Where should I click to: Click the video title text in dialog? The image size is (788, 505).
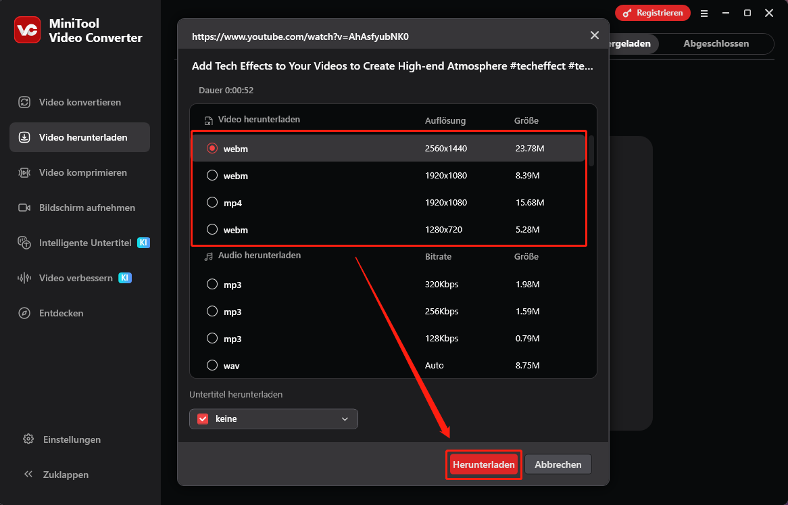(393, 66)
